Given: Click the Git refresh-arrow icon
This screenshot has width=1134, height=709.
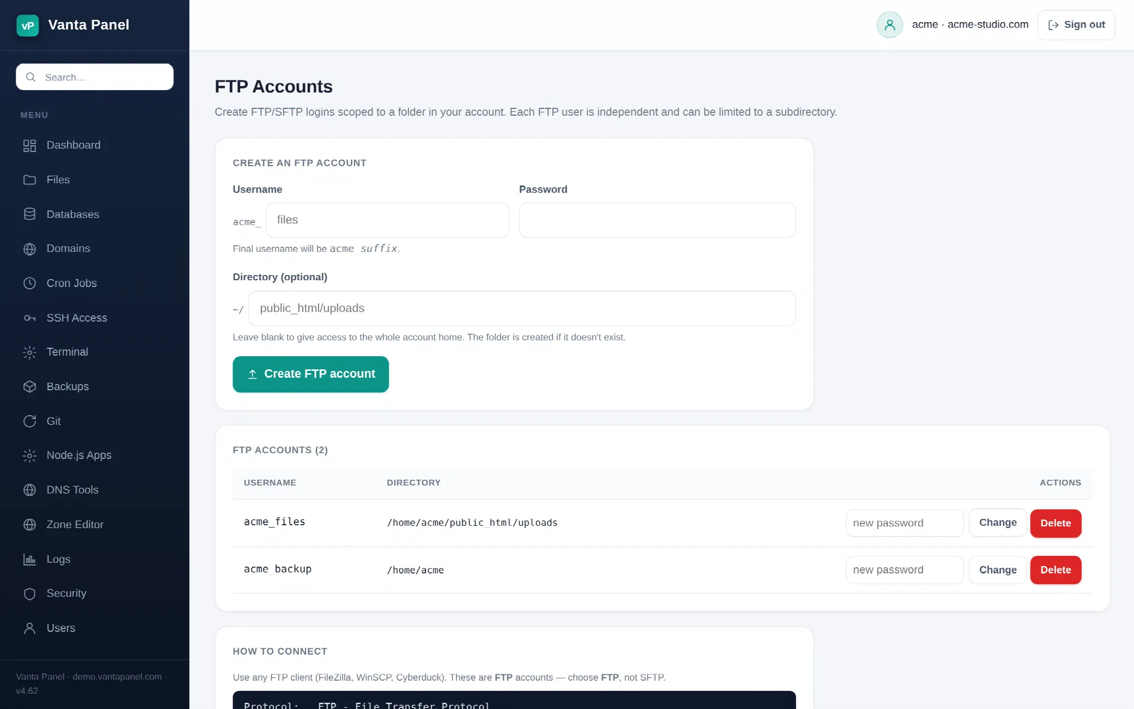Looking at the screenshot, I should [x=29, y=421].
